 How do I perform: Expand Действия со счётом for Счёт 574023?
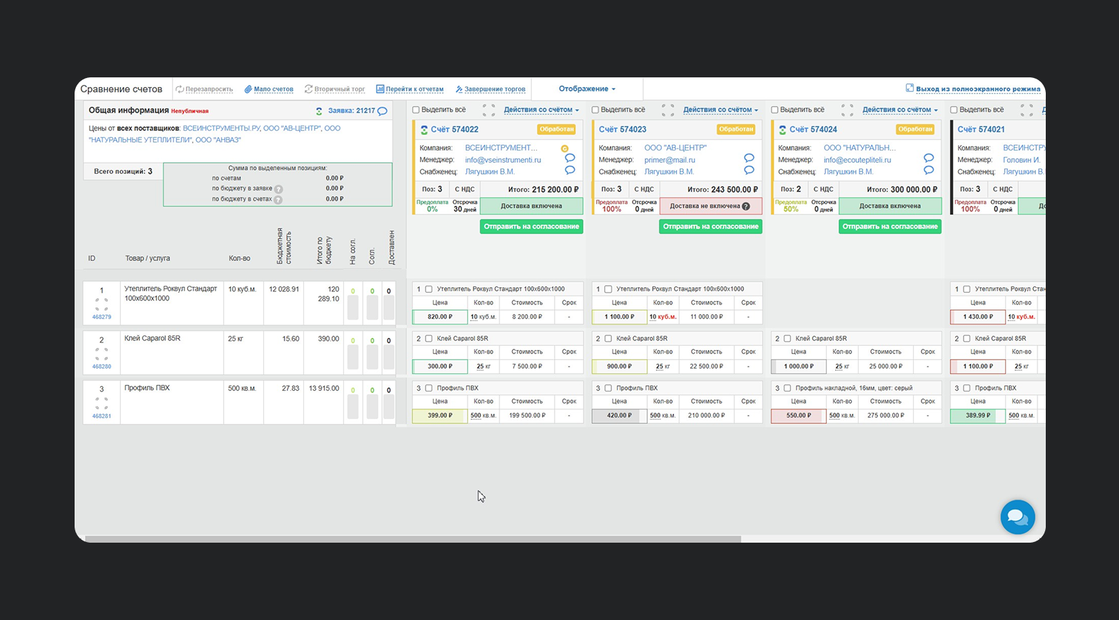[x=720, y=110]
